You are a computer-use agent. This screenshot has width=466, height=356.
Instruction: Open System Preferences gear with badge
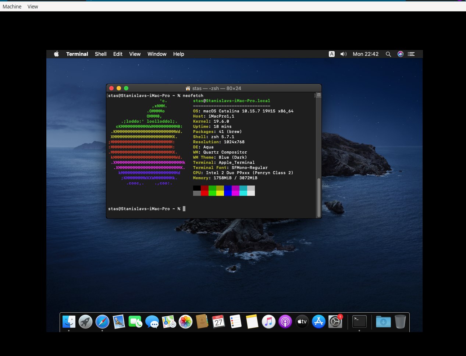click(335, 322)
